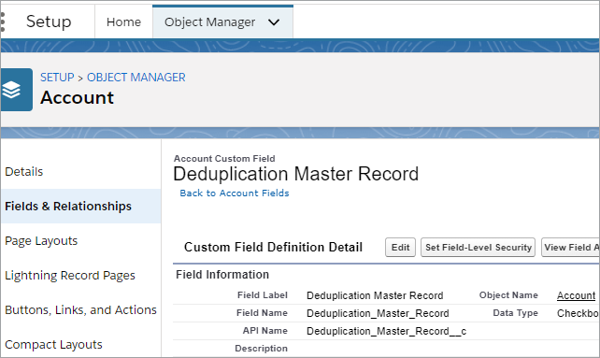Click the OBJECT MANAGER breadcrumb link
Screen dimensions: 600x358
136,78
